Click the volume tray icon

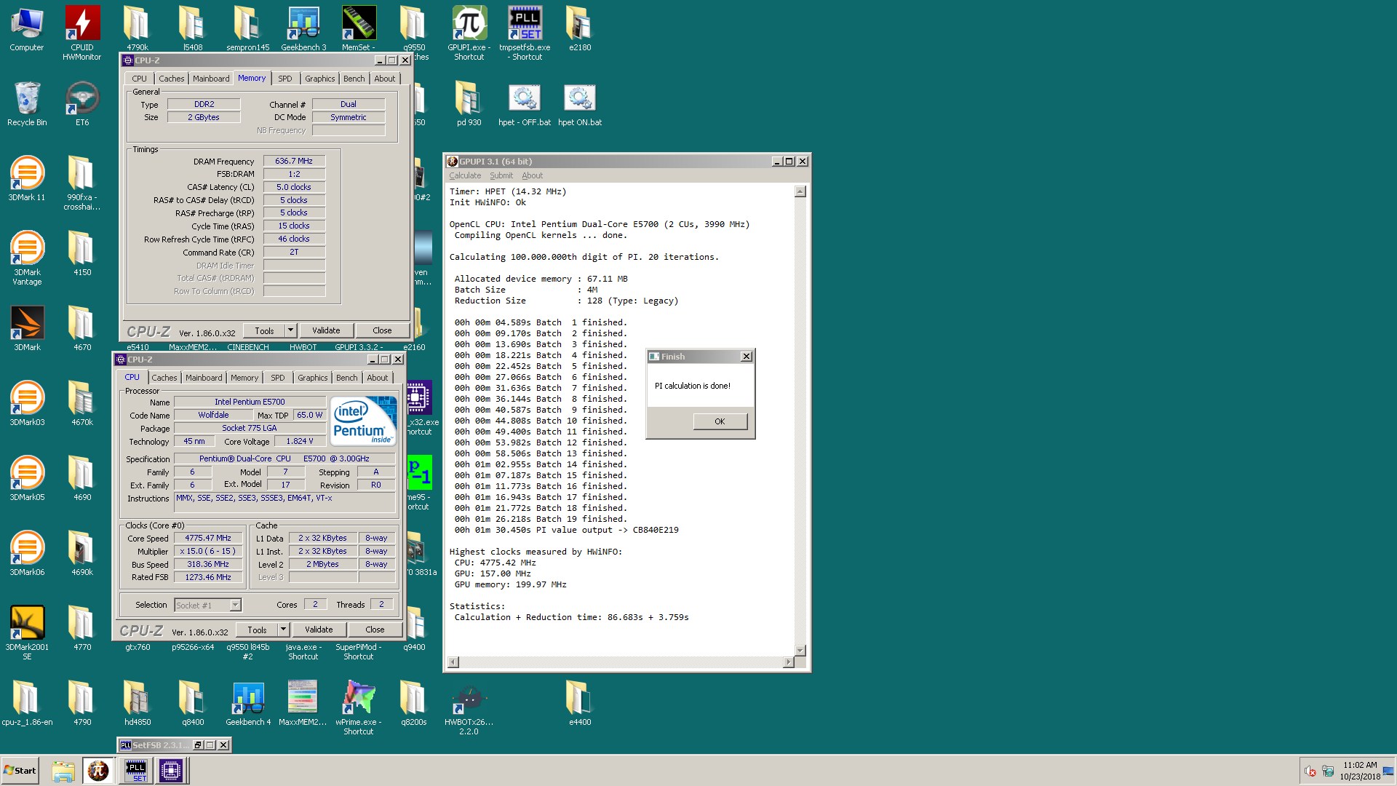[x=1310, y=771]
